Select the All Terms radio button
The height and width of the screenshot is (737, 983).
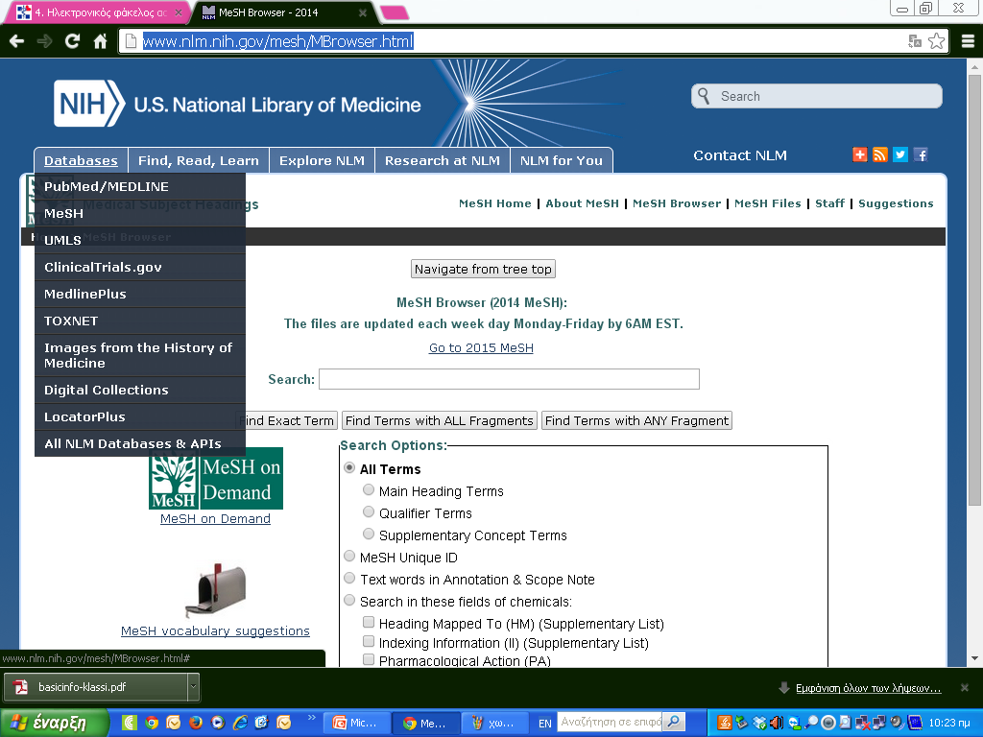pos(349,468)
